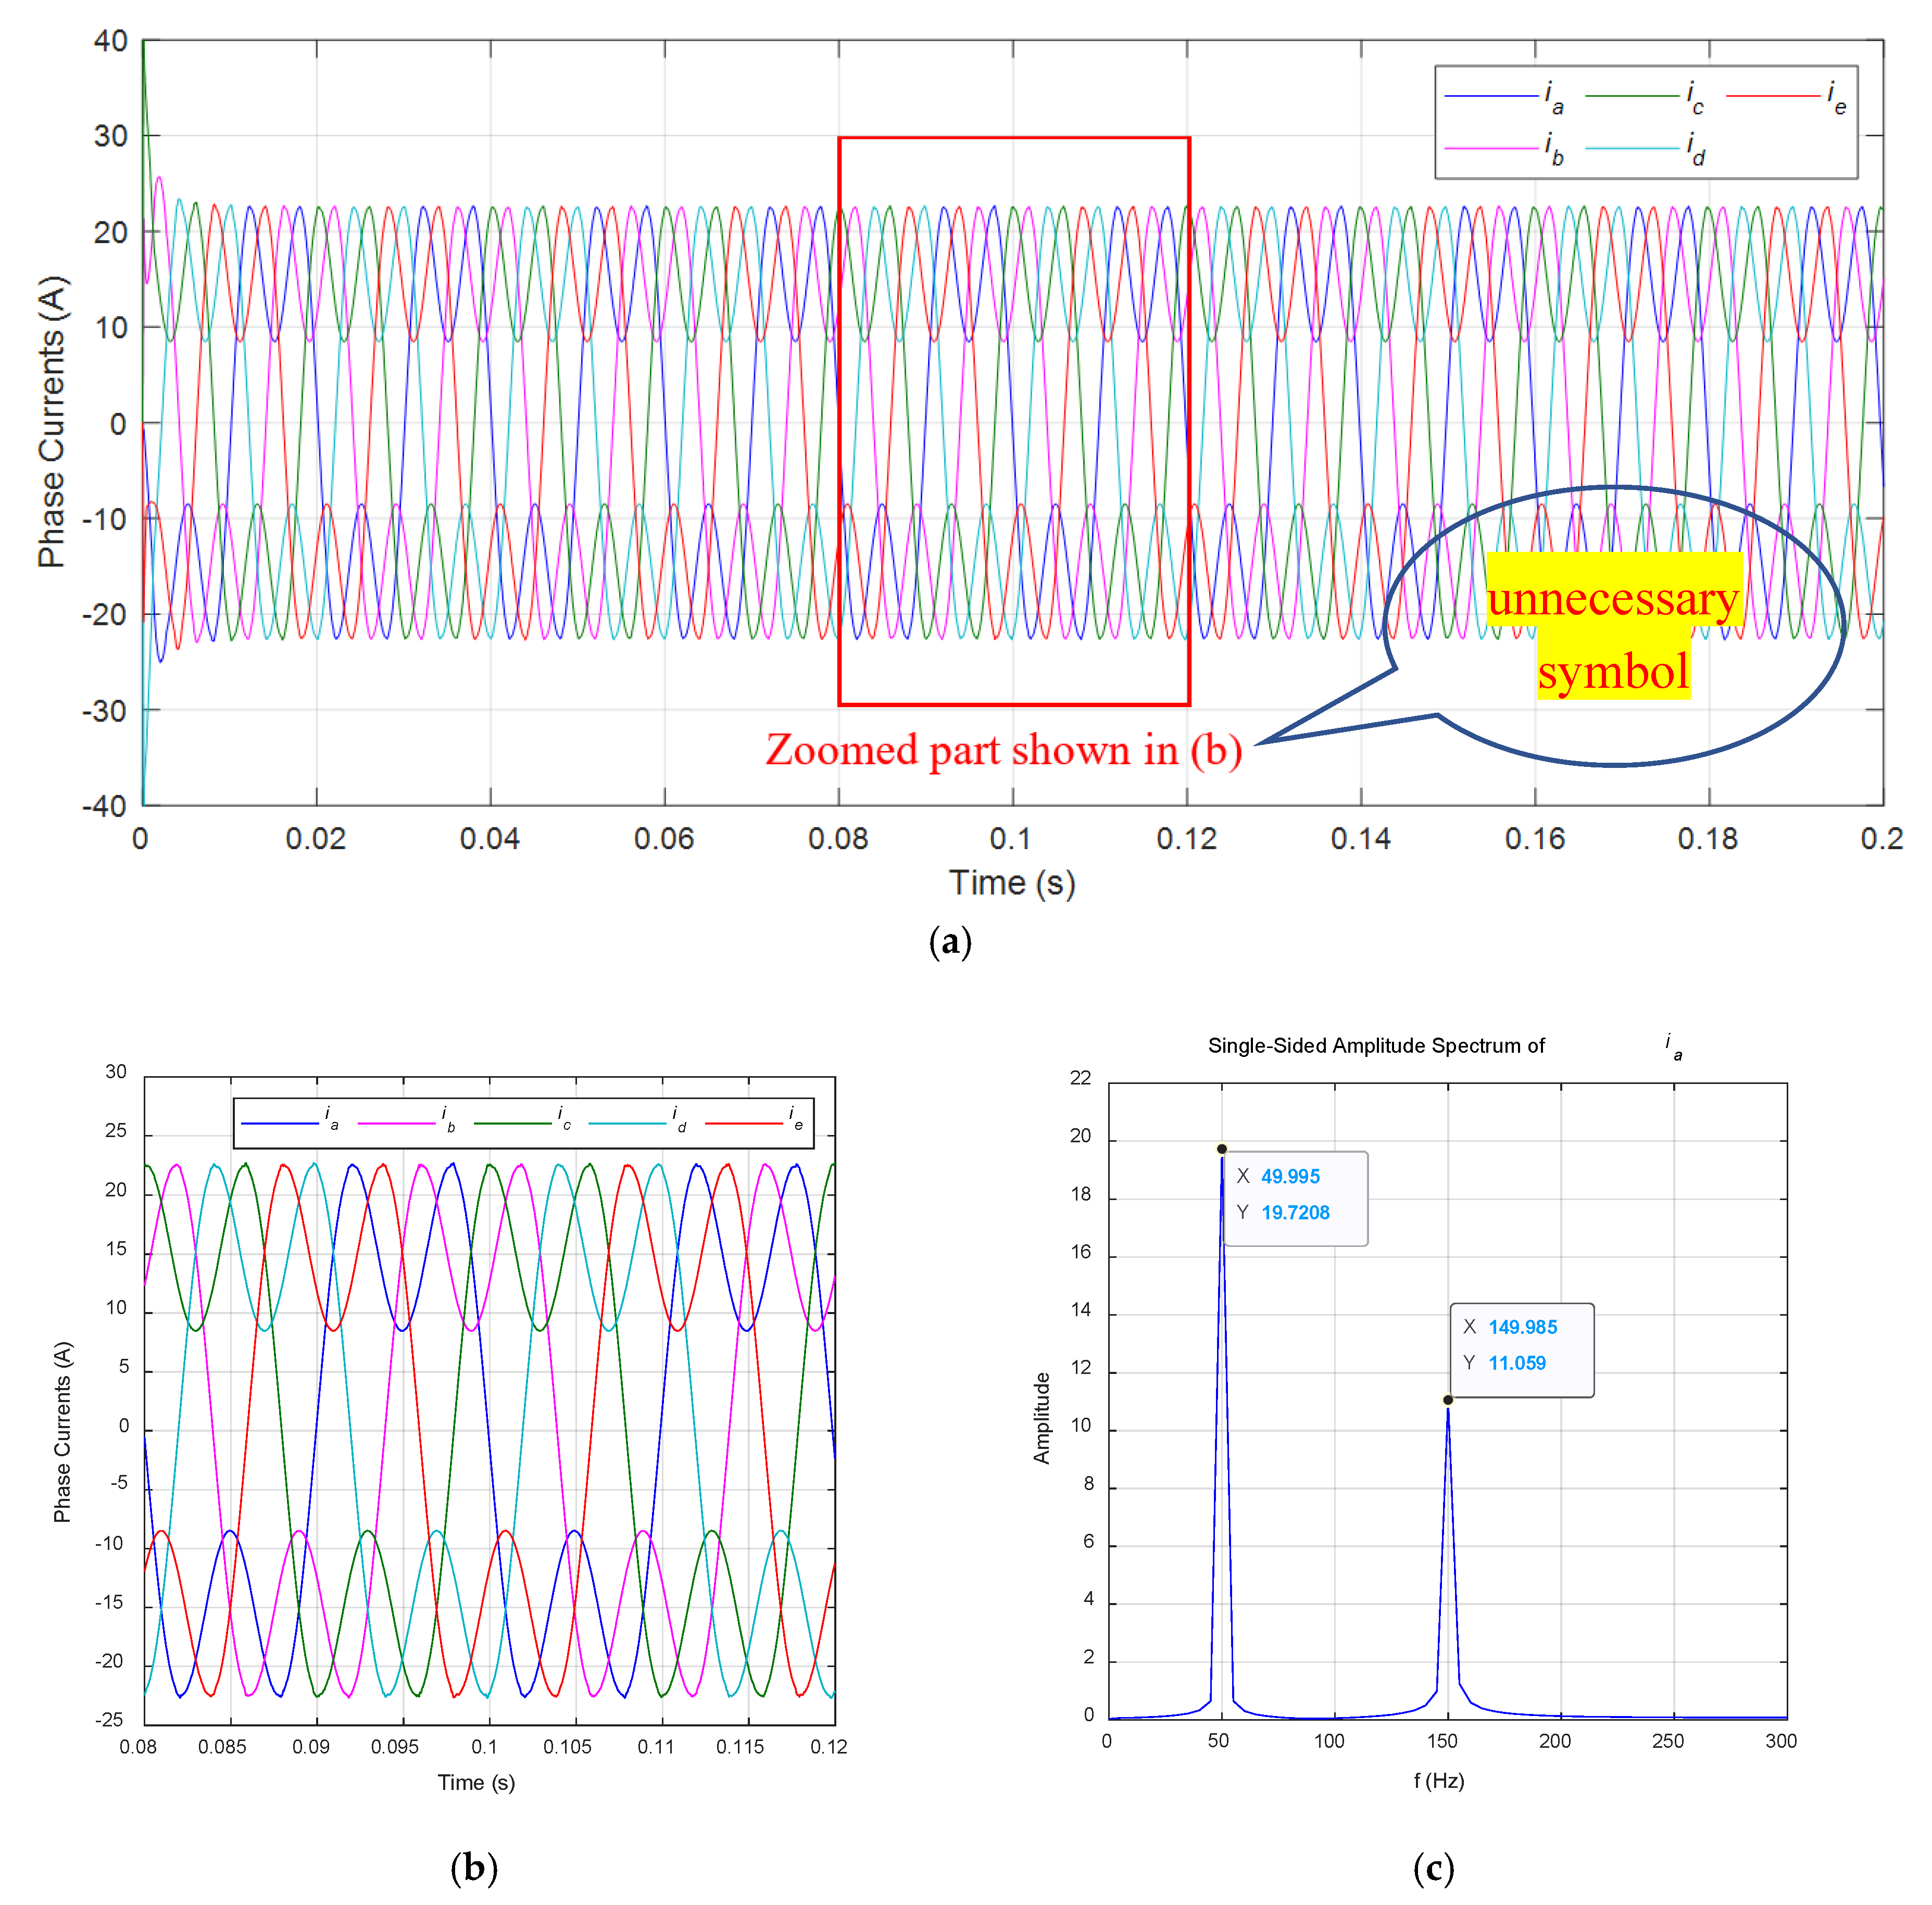Viewport: 1932px width, 1905px height.
Task: Click the green i_c legend line in plot (a)
Action: 1632,96
